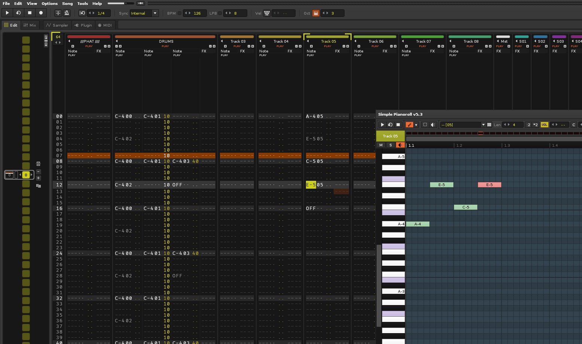582x344 pixels.
Task: Toggle pattern loop in main transport
Action: (18, 13)
